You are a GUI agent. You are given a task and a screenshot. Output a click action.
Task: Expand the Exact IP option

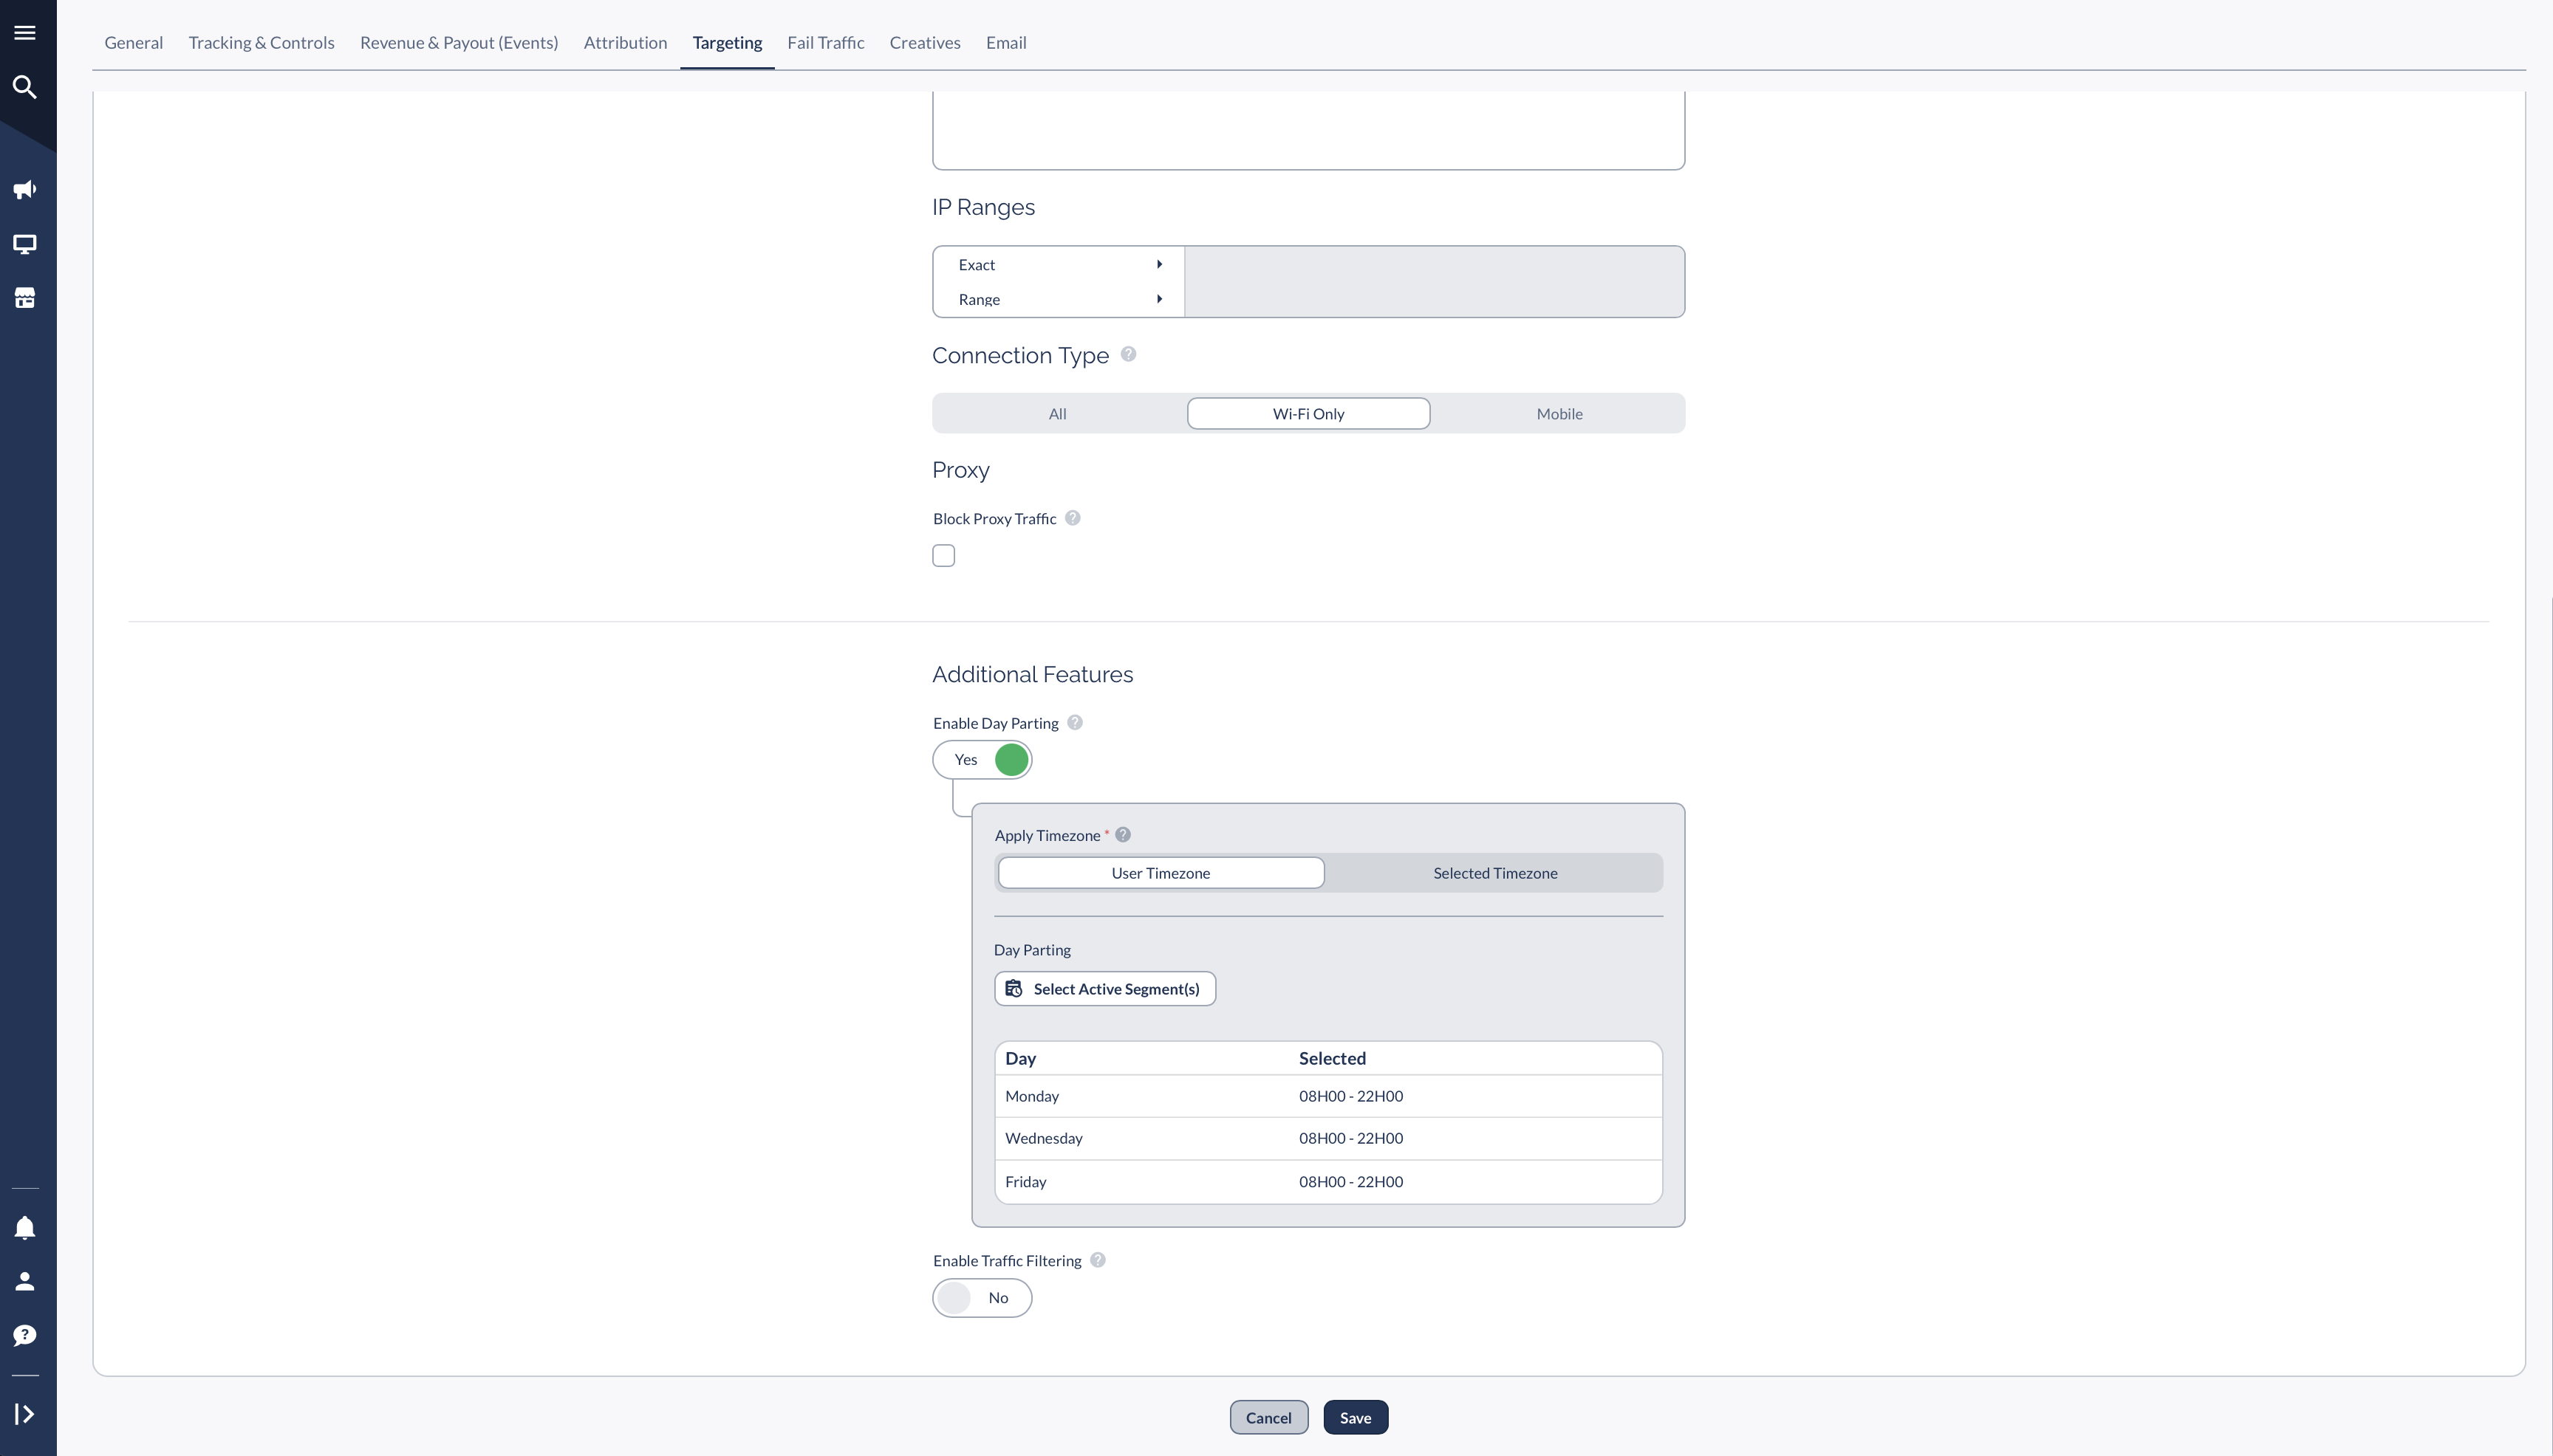click(x=1059, y=265)
